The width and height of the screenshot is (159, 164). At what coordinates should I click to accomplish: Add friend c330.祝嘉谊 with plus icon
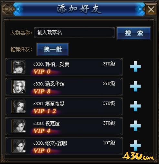pyautogui.click(x=135, y=126)
